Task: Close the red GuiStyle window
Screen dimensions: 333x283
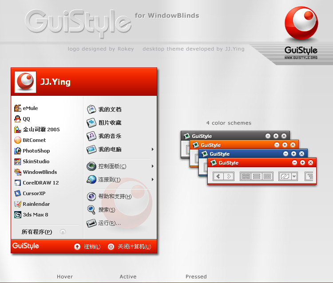Action: click(x=310, y=163)
